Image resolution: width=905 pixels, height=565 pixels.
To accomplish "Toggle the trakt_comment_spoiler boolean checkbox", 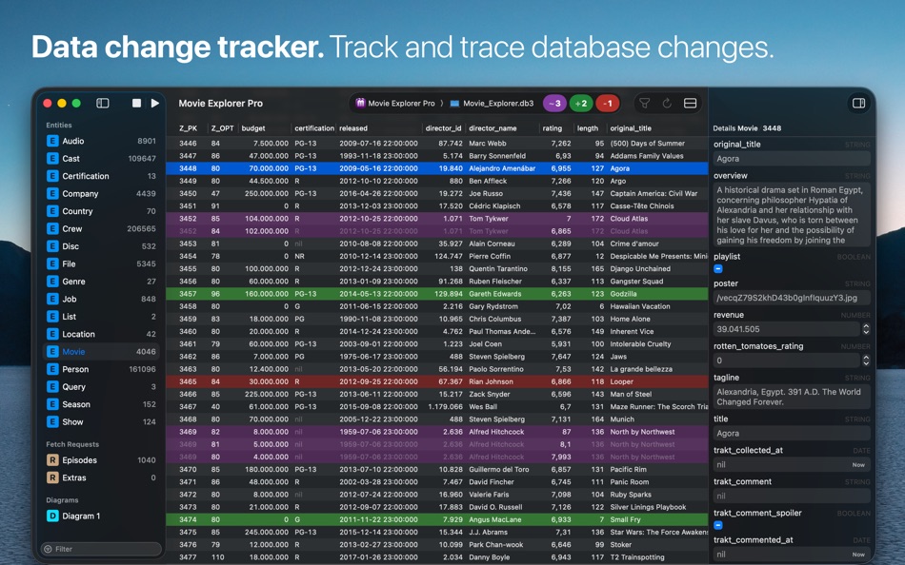I will pos(718,525).
